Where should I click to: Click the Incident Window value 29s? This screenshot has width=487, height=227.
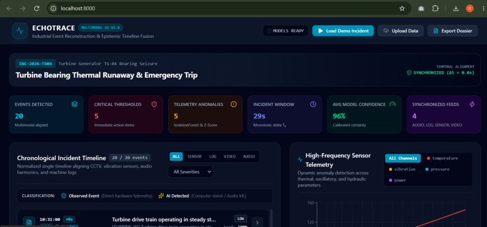260,116
